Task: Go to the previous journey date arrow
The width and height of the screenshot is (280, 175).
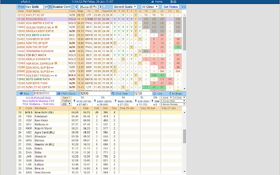Action: pyautogui.click(x=76, y=7)
